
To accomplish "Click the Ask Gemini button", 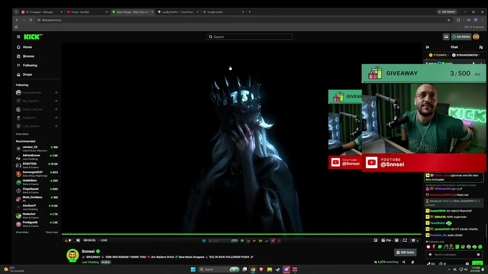I will pos(447,12).
